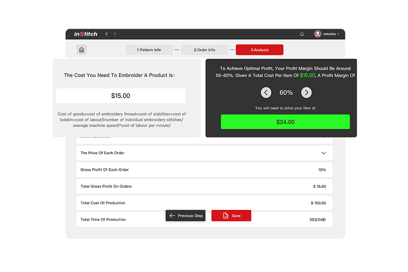
Task: Open the natasha account dropdown
Action: click(331, 34)
